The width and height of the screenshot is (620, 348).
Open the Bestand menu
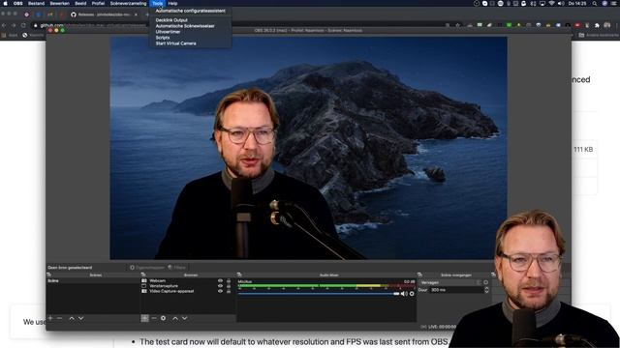tap(37, 3)
